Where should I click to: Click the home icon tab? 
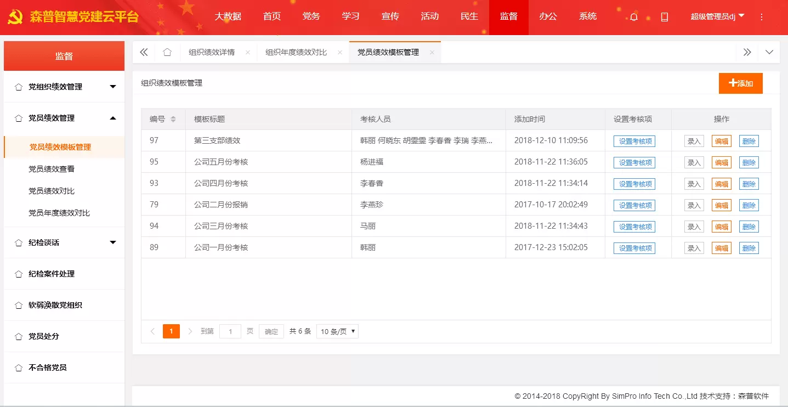pos(167,52)
